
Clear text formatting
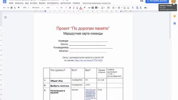pos(133,8)
